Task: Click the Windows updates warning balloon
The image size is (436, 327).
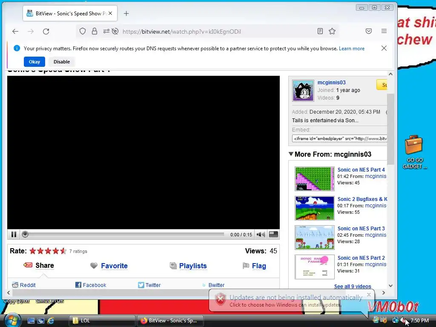Action: pos(291,301)
